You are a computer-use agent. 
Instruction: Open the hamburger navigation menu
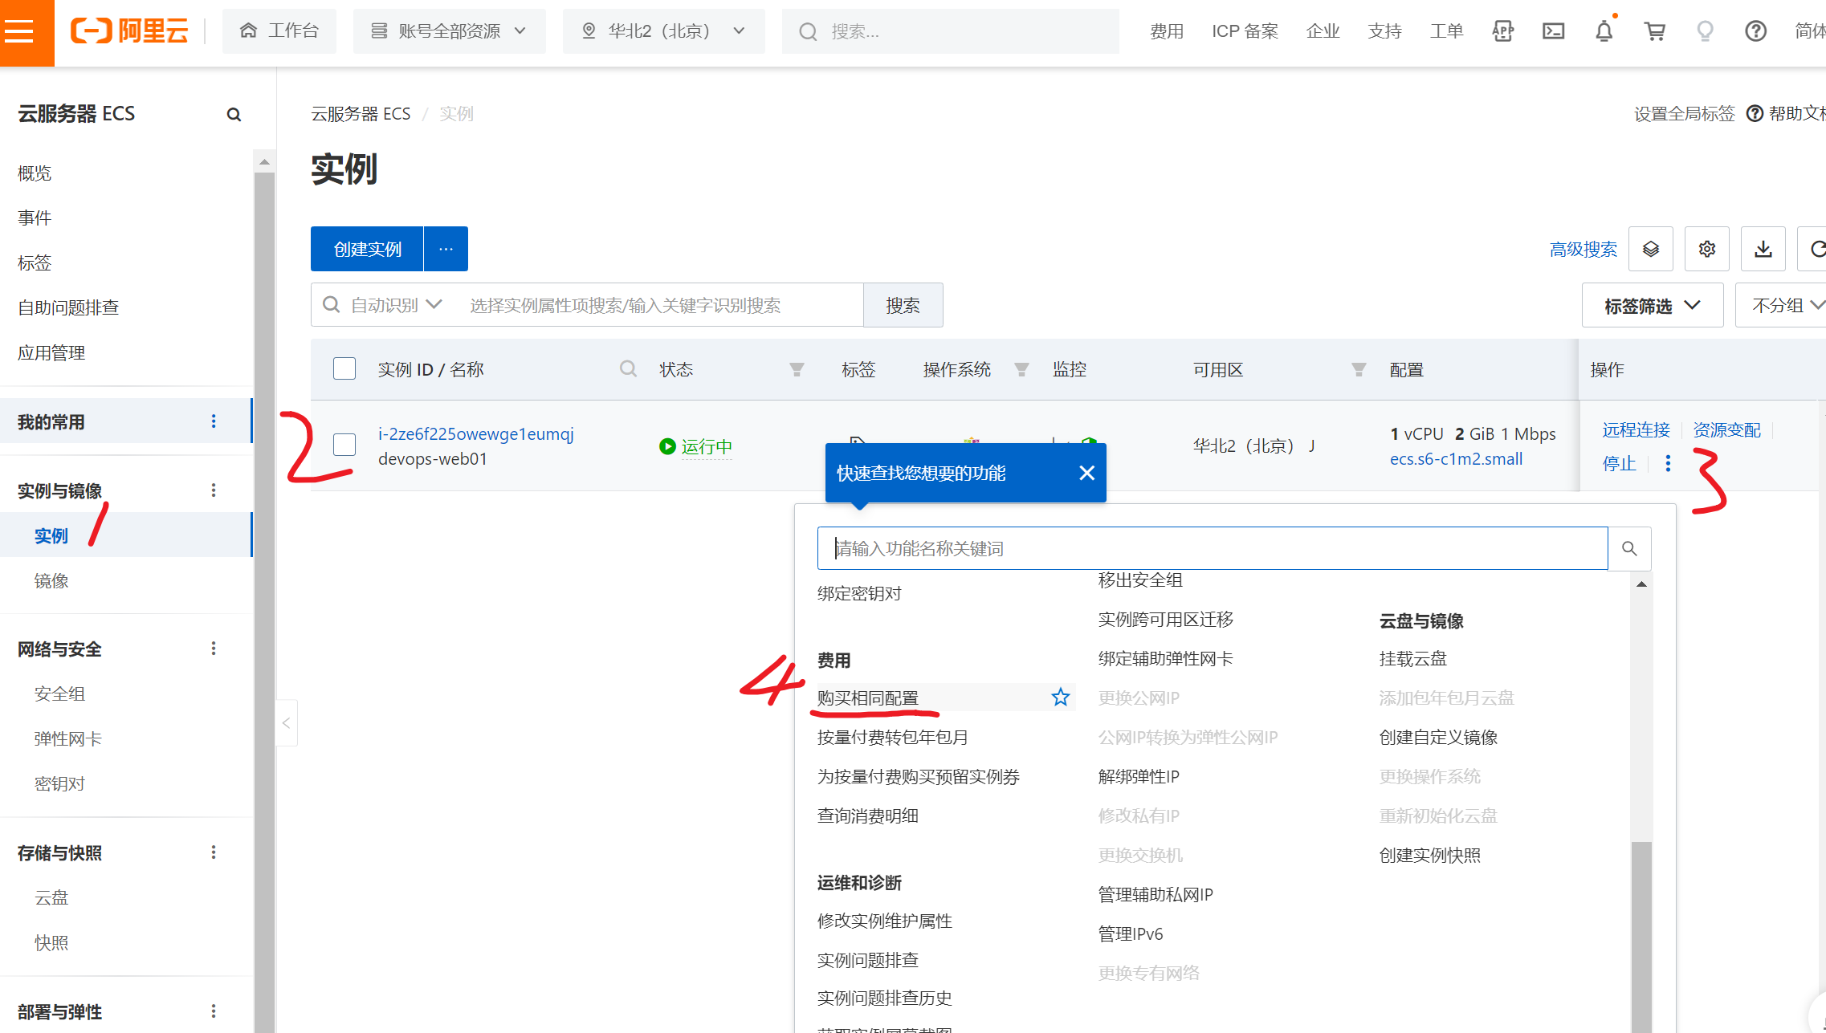[x=19, y=31]
